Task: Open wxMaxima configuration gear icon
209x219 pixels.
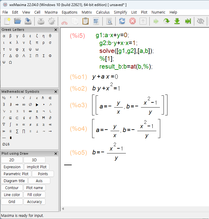Action: [51, 21]
